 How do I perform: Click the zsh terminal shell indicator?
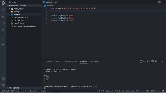tap(142, 61)
